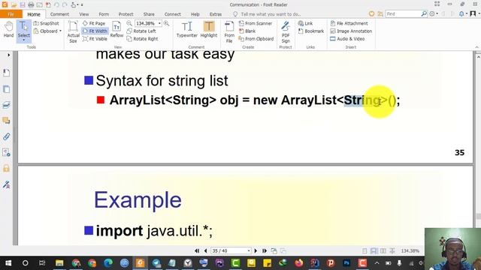Insert a Link
The height and width of the screenshot is (270, 481).
point(305,23)
